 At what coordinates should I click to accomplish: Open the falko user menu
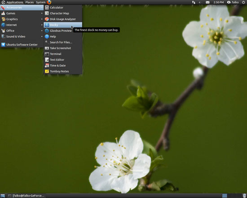click(x=233, y=2)
